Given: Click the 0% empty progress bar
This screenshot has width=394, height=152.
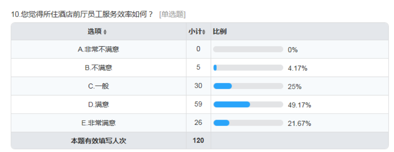Looking at the screenshot, I should [x=248, y=49].
